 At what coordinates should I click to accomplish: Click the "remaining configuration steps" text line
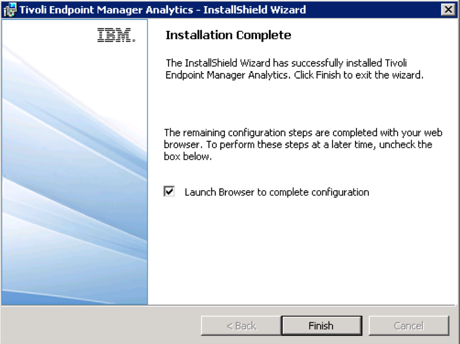tap(302, 133)
